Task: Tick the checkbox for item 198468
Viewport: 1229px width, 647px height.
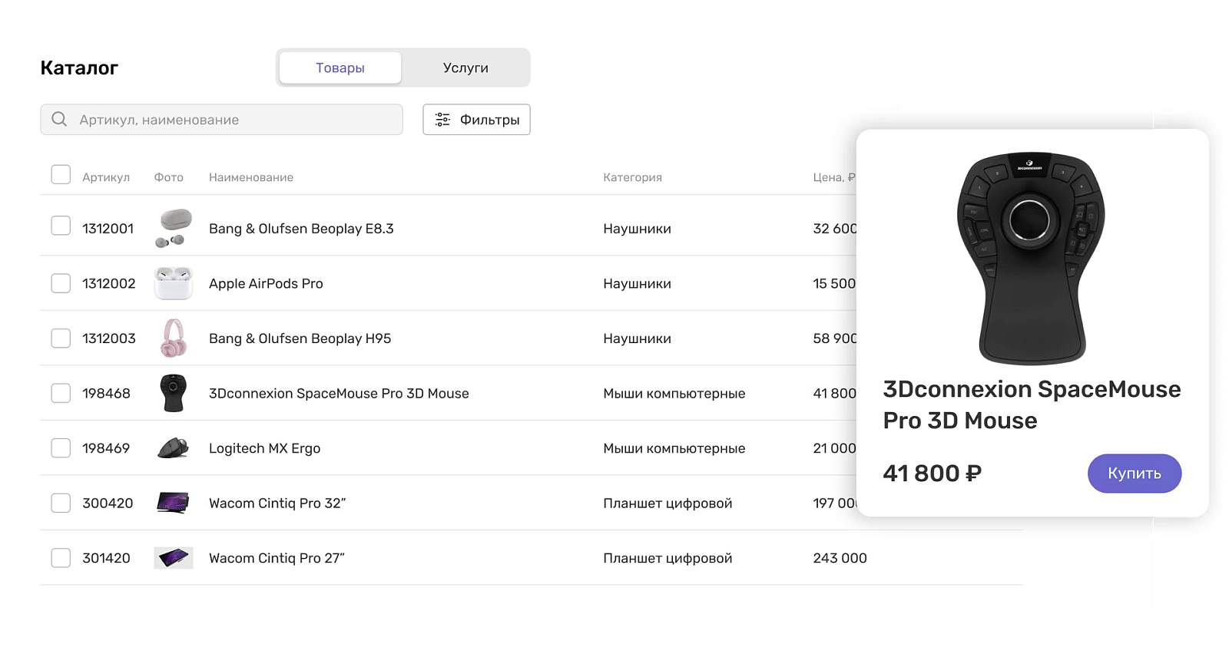Action: tap(61, 393)
